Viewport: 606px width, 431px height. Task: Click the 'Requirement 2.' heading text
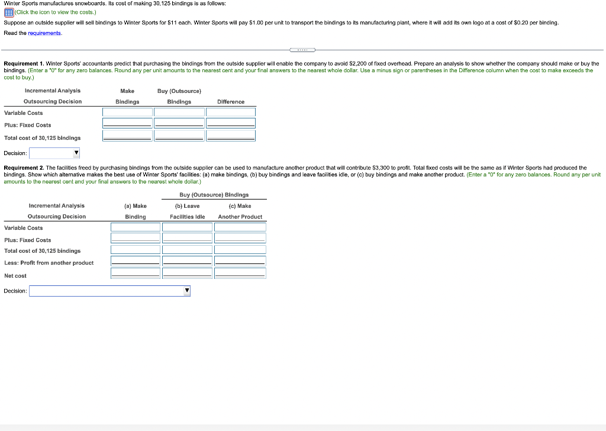(24, 168)
